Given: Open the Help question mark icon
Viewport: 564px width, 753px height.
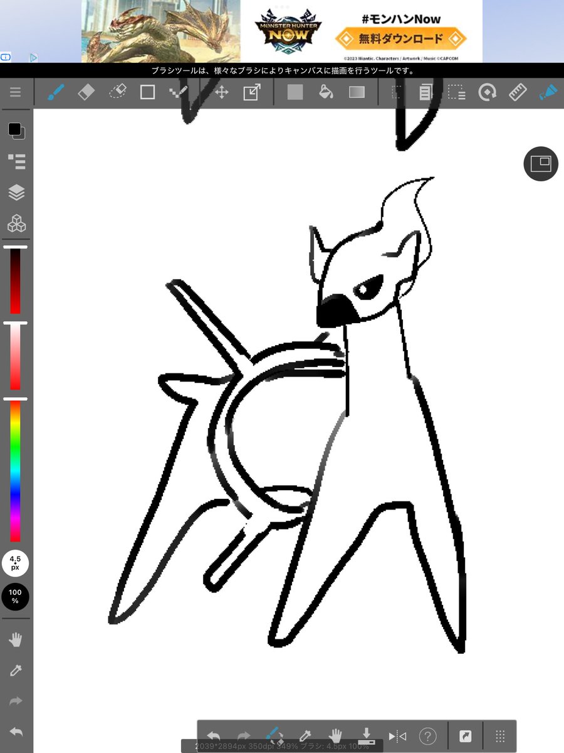Looking at the screenshot, I should tap(428, 736).
